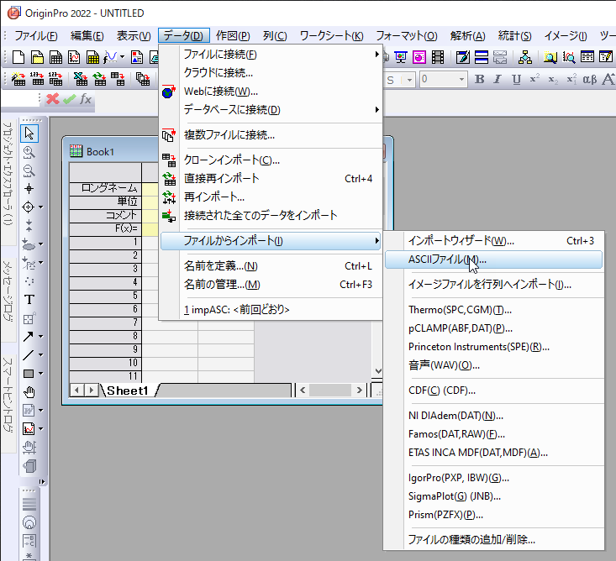Choose IgorPro(PXP, IBW) import option
The image size is (616, 561).
(493, 478)
